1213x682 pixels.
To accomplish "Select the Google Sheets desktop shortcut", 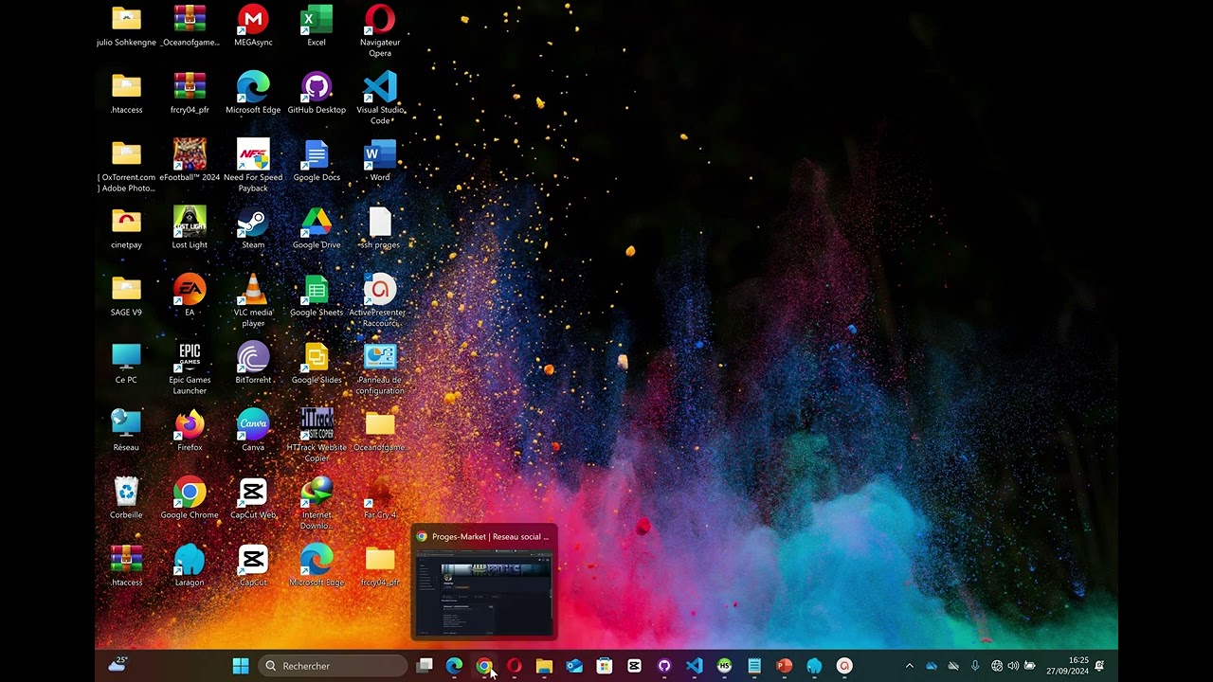I will pos(317,296).
